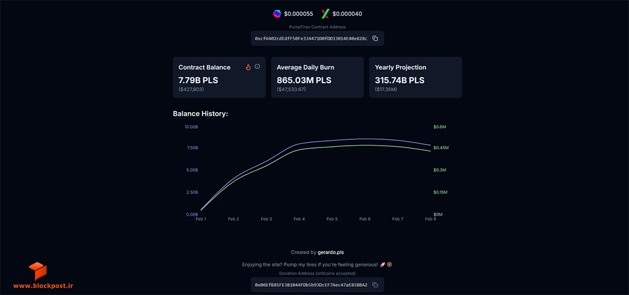The image size is (629, 295).
Task: Click the flame icon on Contract Balance
Action: point(248,67)
